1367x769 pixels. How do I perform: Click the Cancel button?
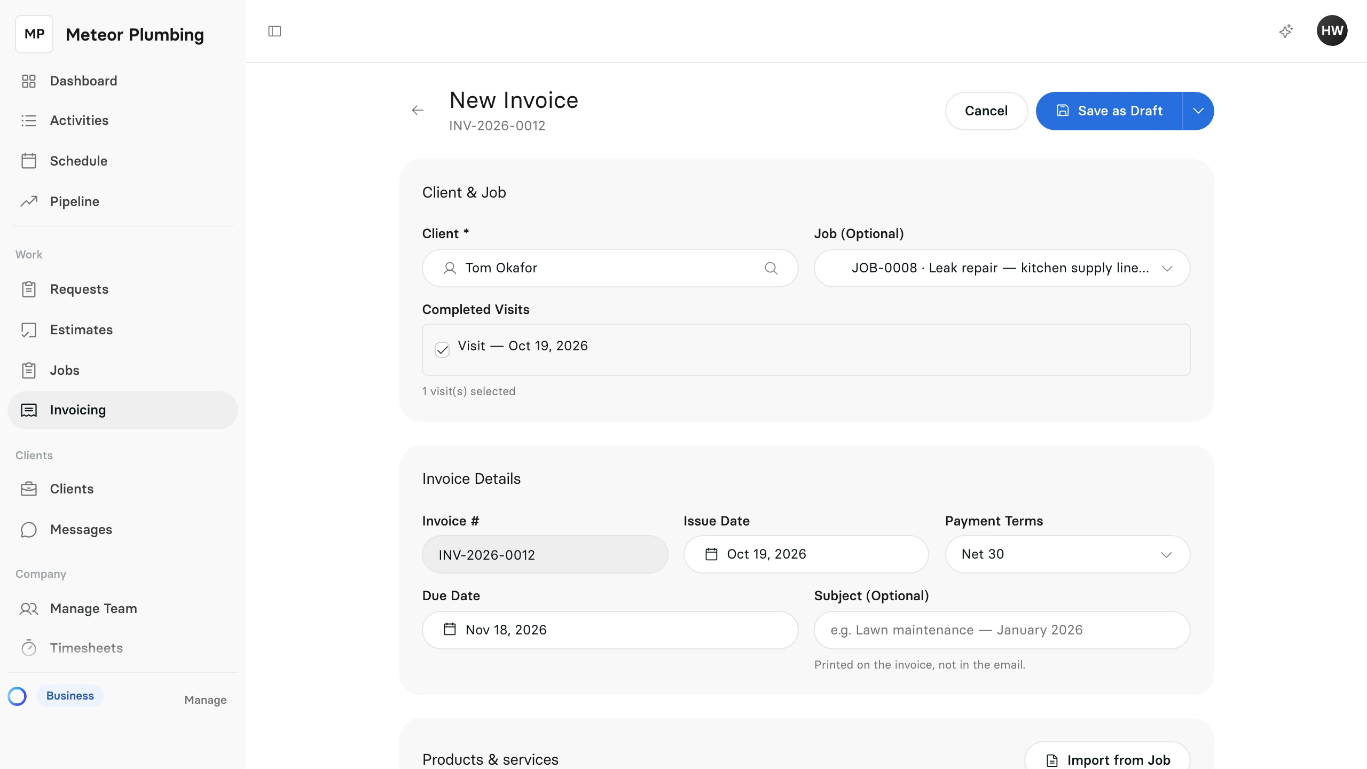[986, 111]
